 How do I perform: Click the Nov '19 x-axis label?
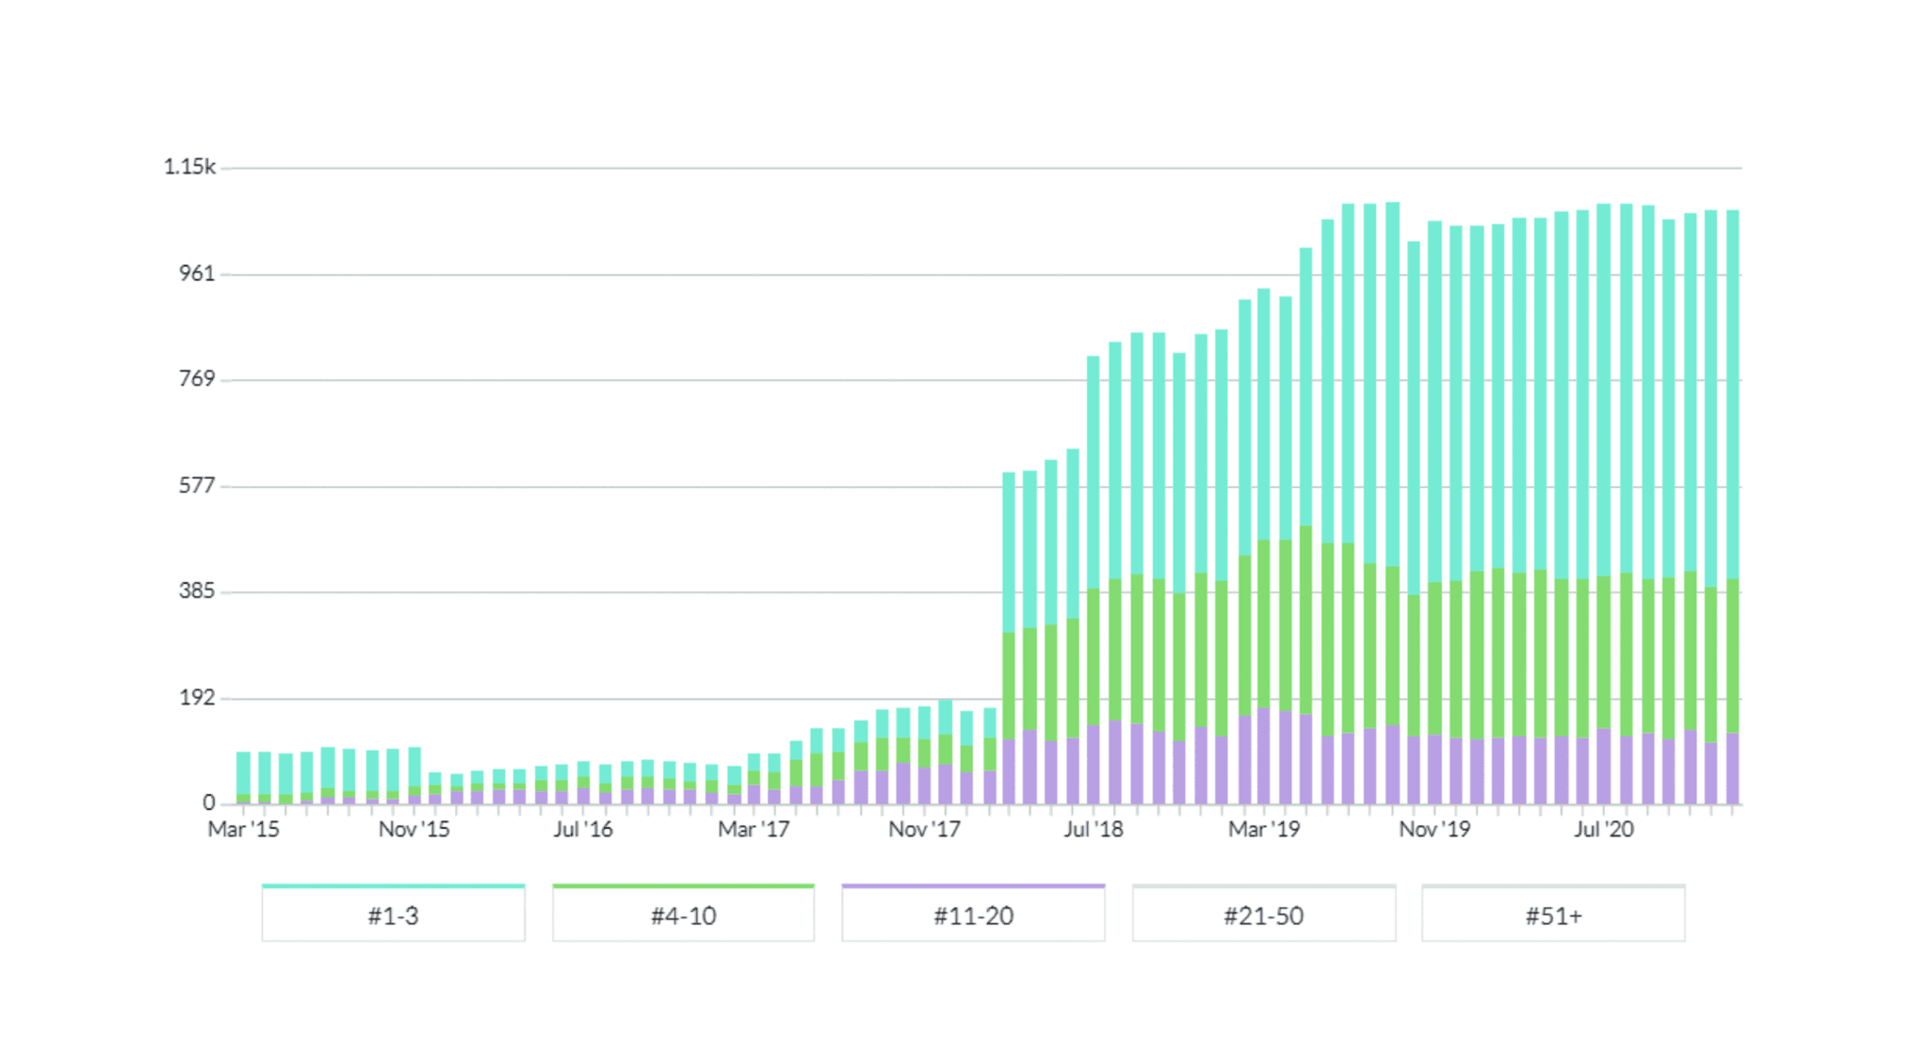(x=1434, y=829)
